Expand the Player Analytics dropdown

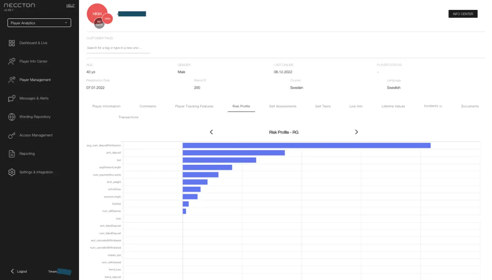[x=39, y=23]
